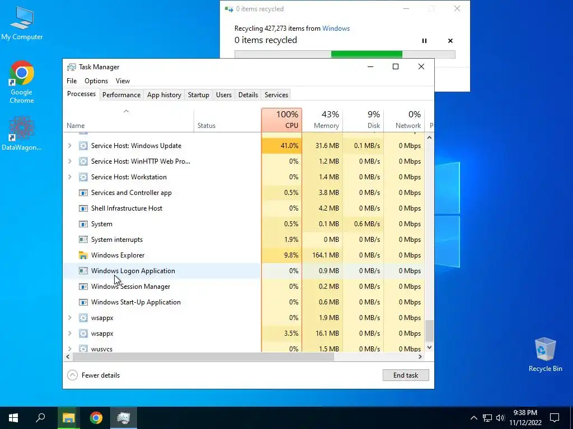Viewport: 573px width, 429px height.
Task: Open the network tray icon
Action: 487,418
